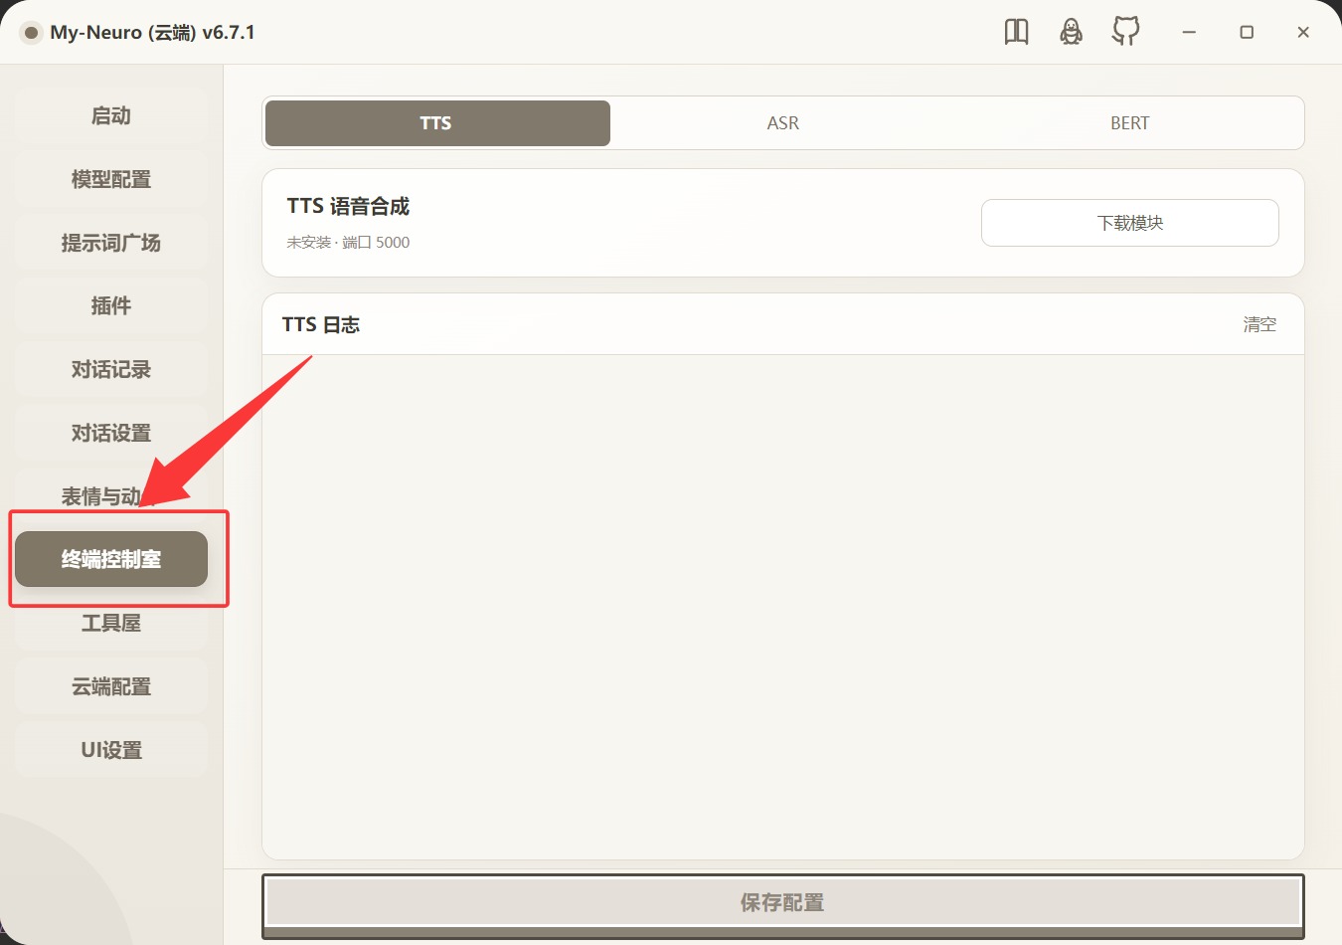Screen dimensions: 1342x945
Task: Open the 启动 sidebar page
Action: [x=111, y=115]
